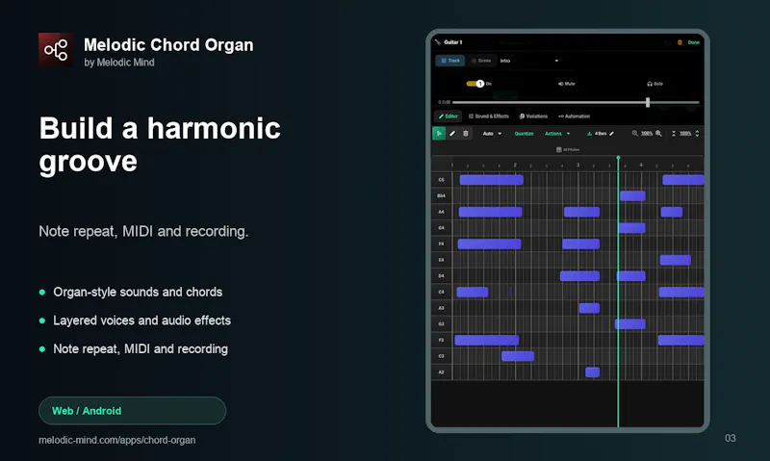Click the E4 pitch label
770x461 pixels.
pos(441,260)
